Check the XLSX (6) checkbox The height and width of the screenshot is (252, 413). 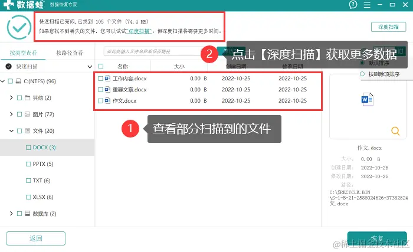28,197
